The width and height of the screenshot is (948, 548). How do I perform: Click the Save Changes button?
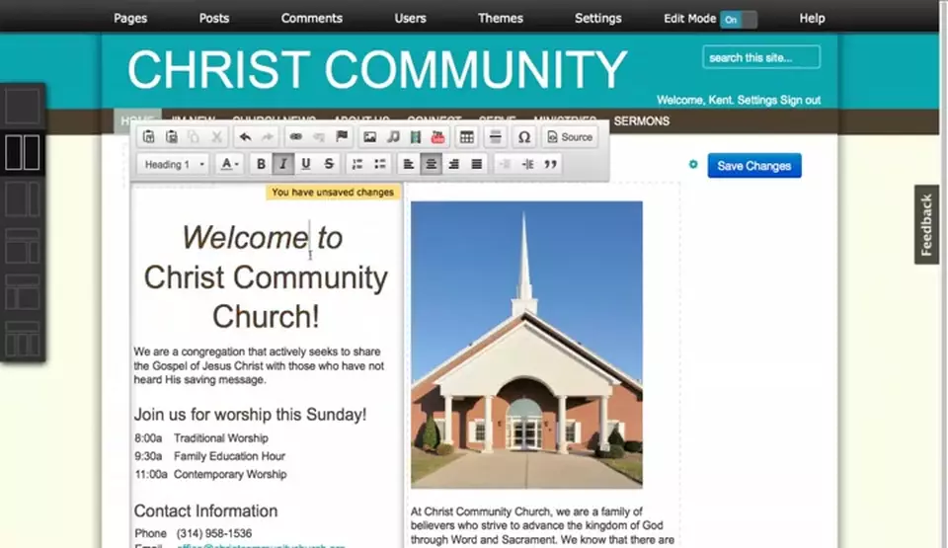tap(754, 166)
